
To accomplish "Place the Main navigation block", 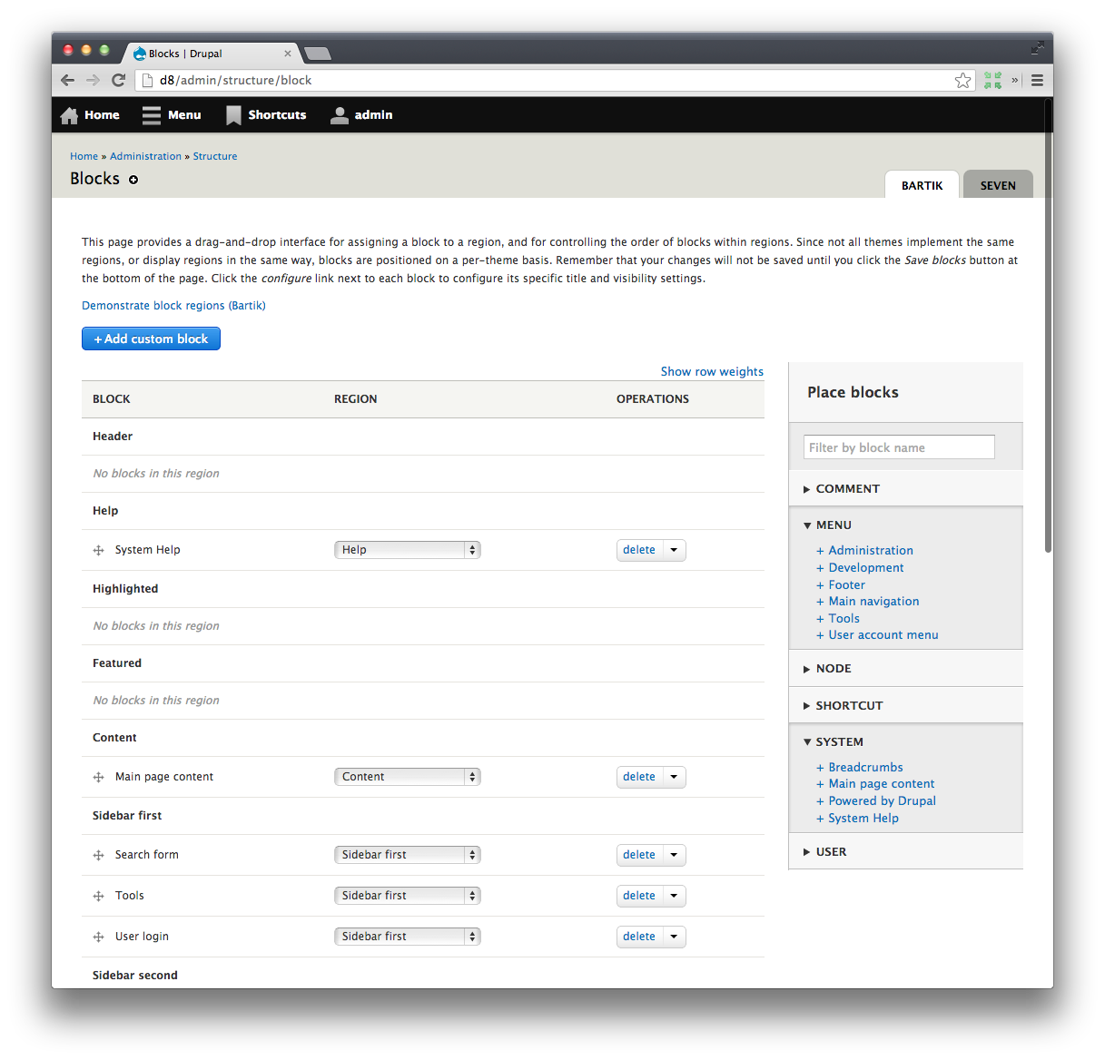I will (867, 601).
